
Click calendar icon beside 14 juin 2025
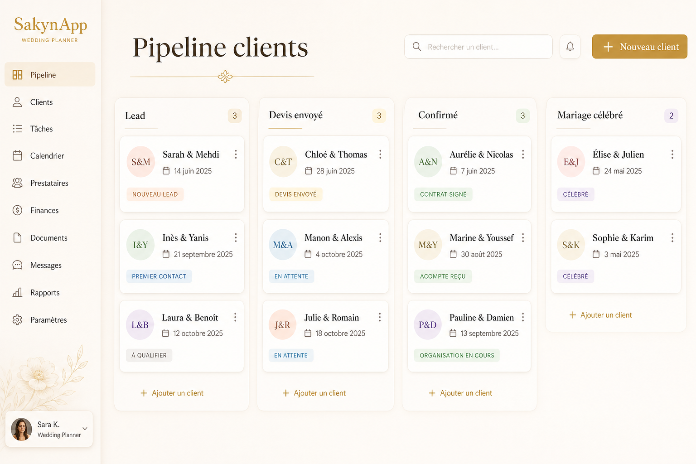(166, 171)
